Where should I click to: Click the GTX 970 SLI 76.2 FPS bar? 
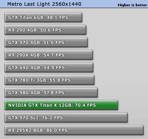66,118
